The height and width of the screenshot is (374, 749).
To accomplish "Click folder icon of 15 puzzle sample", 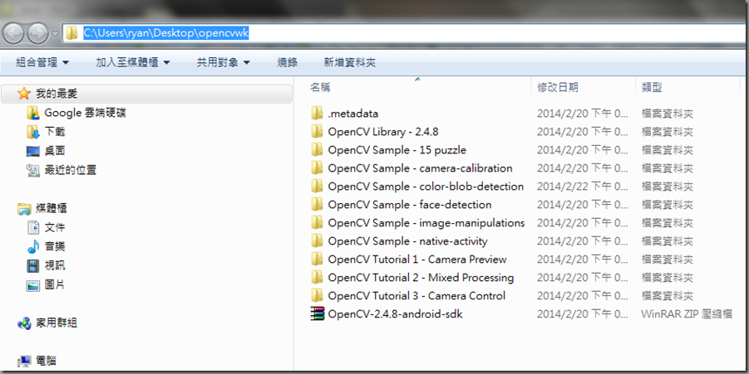I will pos(317,149).
